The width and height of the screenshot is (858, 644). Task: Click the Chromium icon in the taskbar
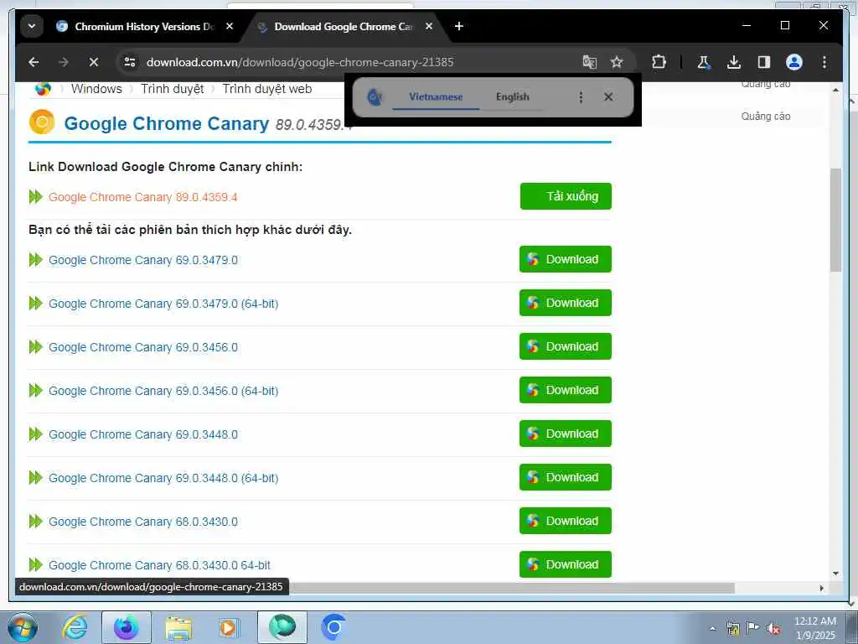(x=333, y=627)
